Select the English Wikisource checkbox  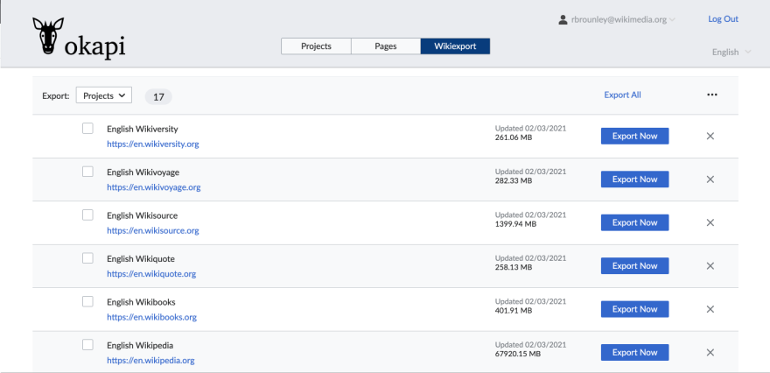tap(87, 215)
